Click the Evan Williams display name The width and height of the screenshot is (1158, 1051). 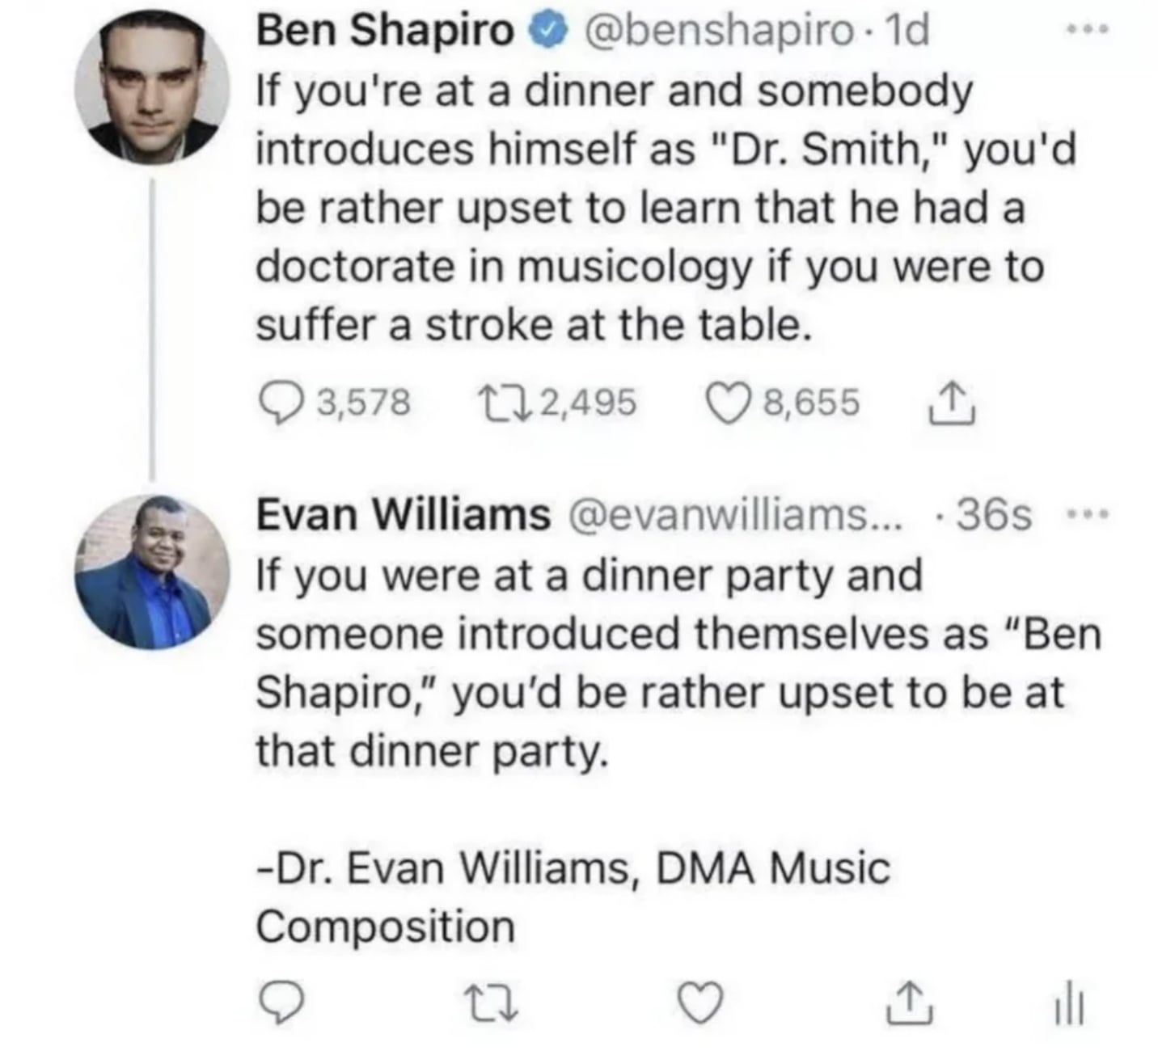point(403,514)
